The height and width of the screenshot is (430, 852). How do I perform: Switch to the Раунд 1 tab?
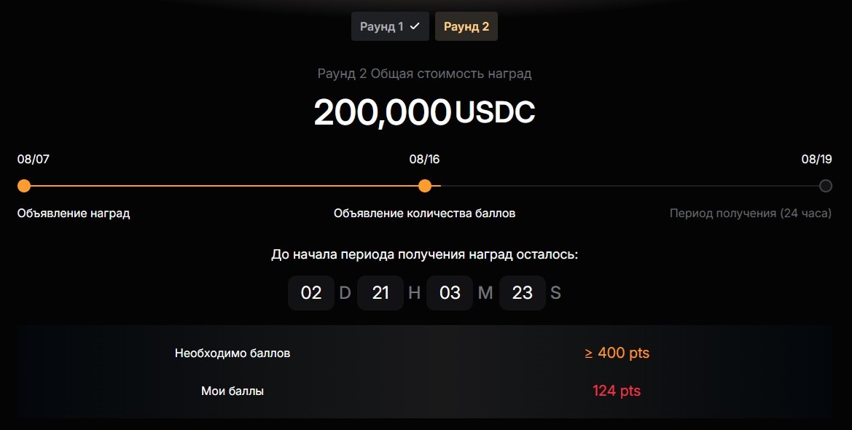click(390, 27)
